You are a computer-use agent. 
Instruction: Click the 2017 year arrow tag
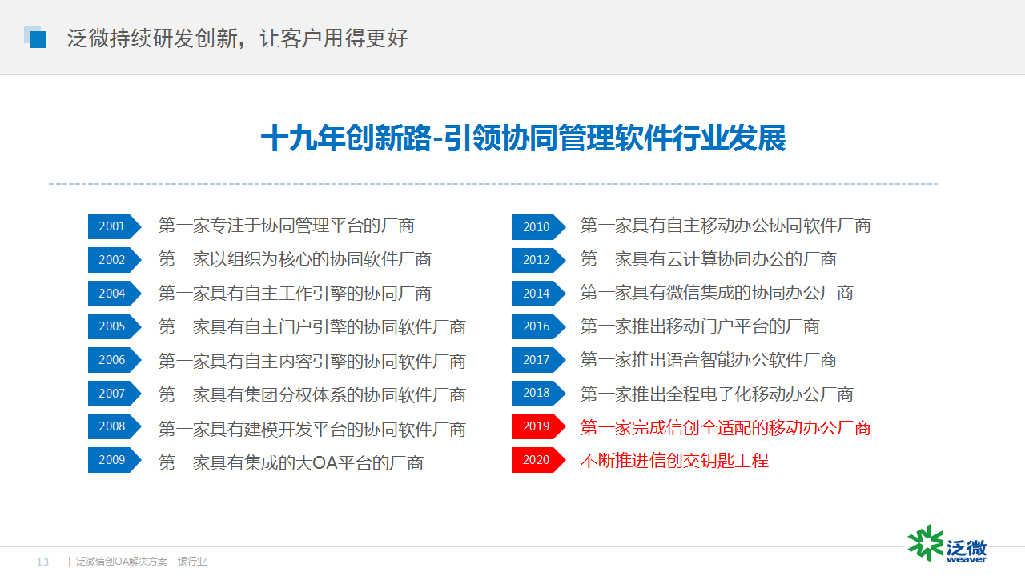tap(539, 360)
